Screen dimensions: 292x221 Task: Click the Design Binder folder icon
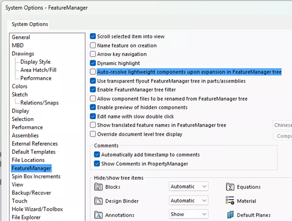[x=98, y=201]
